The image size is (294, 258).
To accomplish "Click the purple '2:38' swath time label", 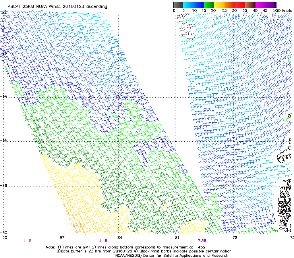I will (202, 241).
